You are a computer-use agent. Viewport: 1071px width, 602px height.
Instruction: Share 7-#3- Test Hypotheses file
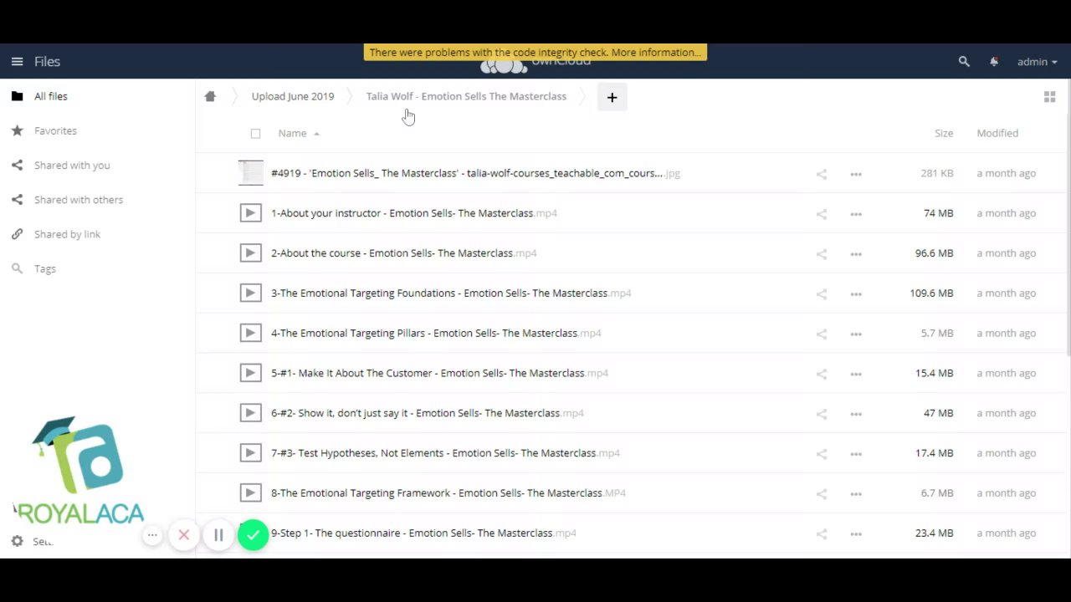pos(822,454)
